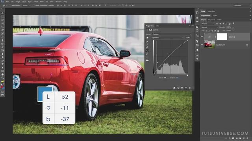Select the Zoom tool

[x=2, y=78]
